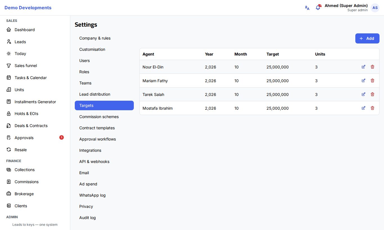Click the Resale refresh icon
The image size is (384, 230).
click(9, 150)
